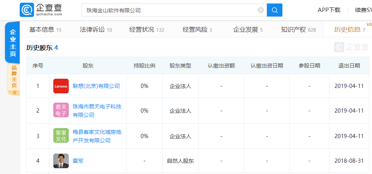
Task: Open the 雷军 shareholder link
Action: tap(78, 161)
